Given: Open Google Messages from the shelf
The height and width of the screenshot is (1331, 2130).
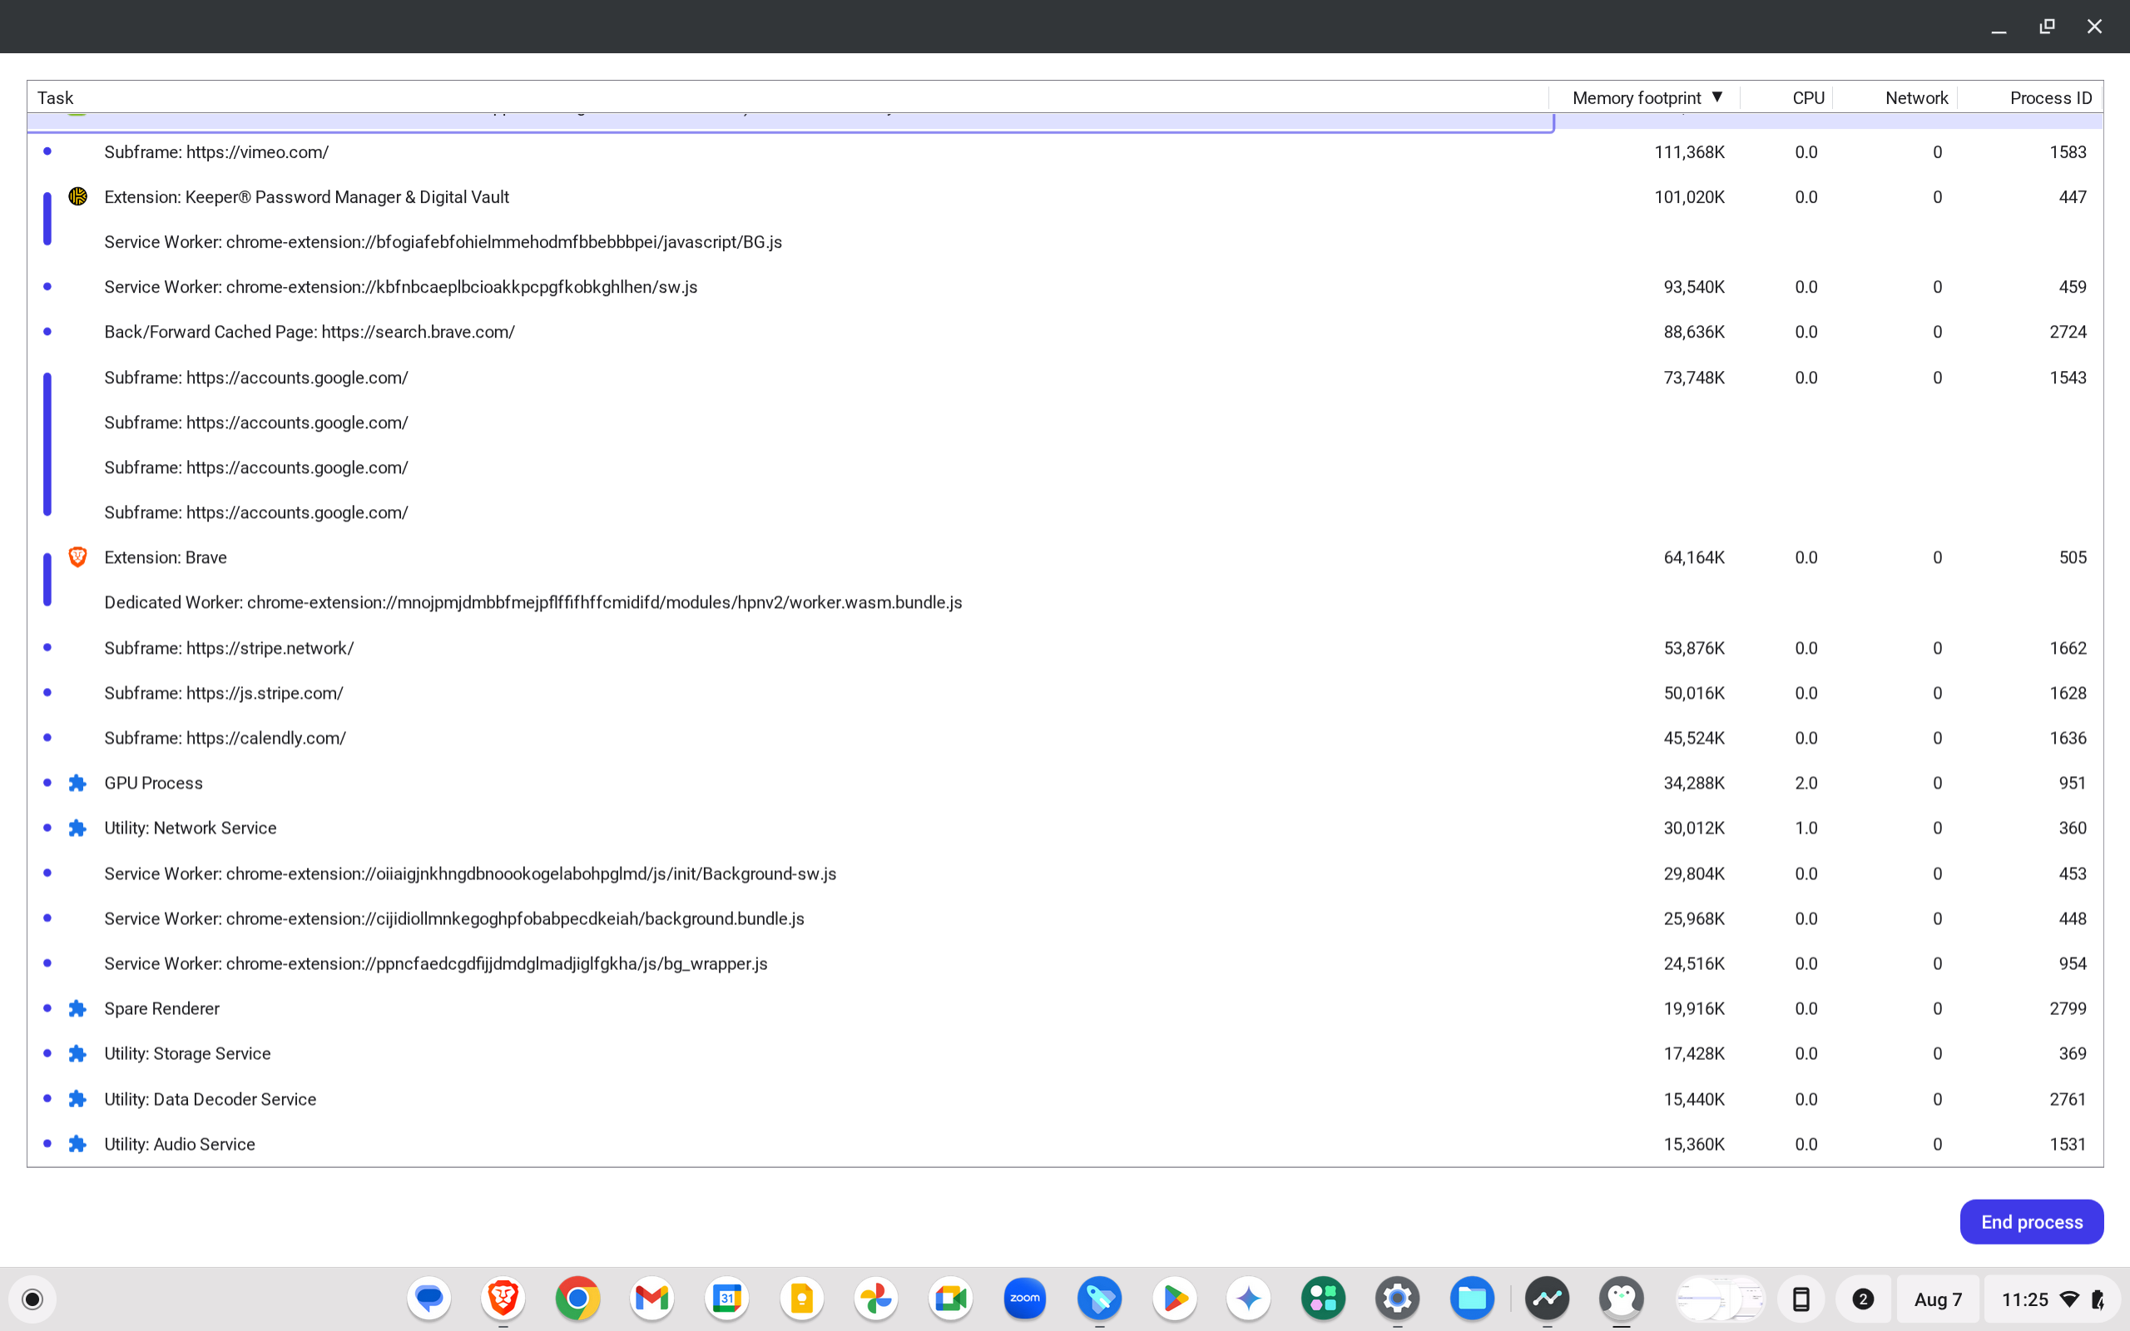Looking at the screenshot, I should (428, 1299).
